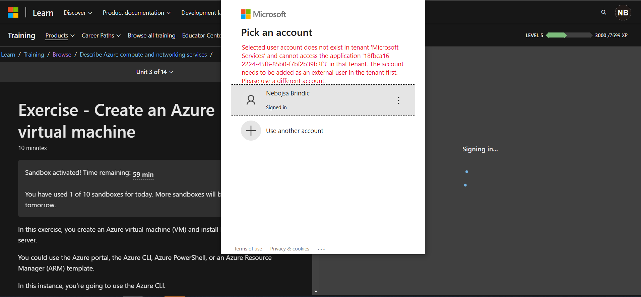Open the search magnifier icon
Screen dimensions: 641x297
(603, 12)
